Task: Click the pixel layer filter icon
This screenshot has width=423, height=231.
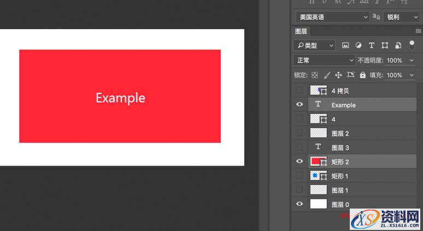Action: 345,45
